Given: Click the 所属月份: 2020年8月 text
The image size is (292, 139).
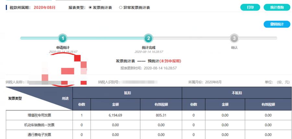Looking at the screenshot, I should [205, 82].
